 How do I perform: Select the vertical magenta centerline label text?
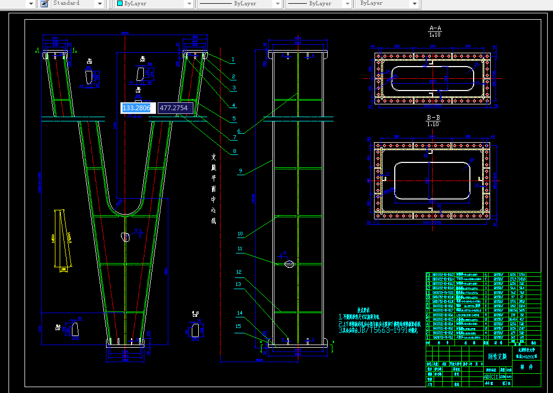[x=214, y=189]
